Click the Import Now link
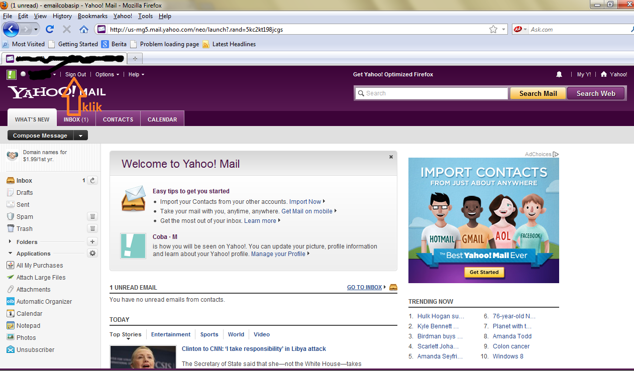The height and width of the screenshot is (371, 634). tap(305, 202)
